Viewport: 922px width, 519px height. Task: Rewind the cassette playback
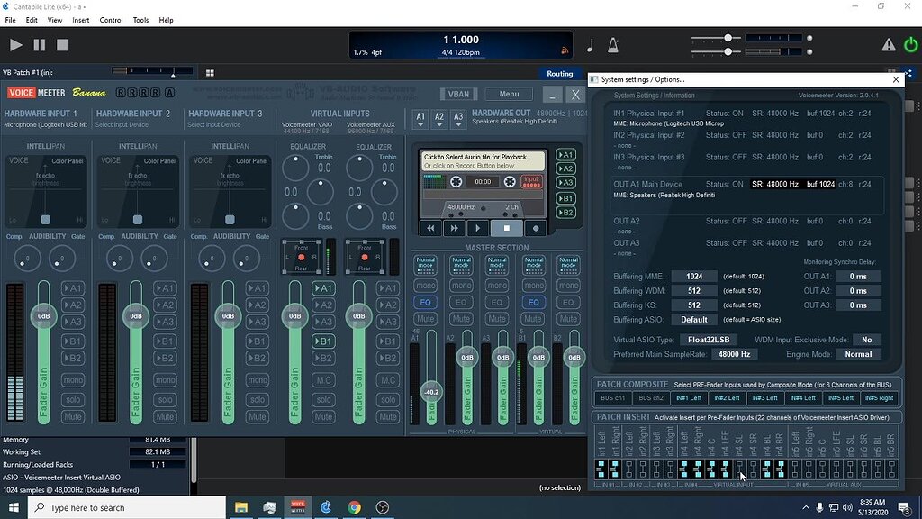click(431, 228)
